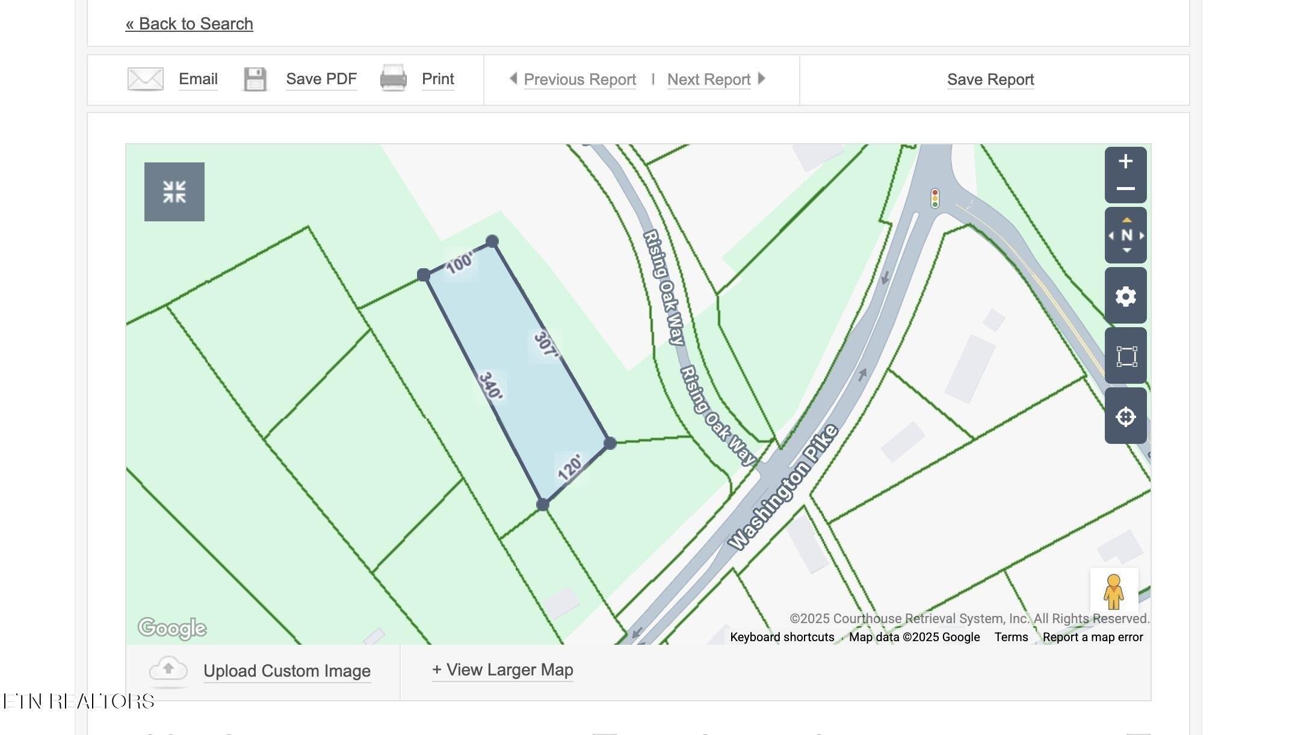Click the Street View pegman icon
This screenshot has height=735, width=1307.
(1113, 591)
